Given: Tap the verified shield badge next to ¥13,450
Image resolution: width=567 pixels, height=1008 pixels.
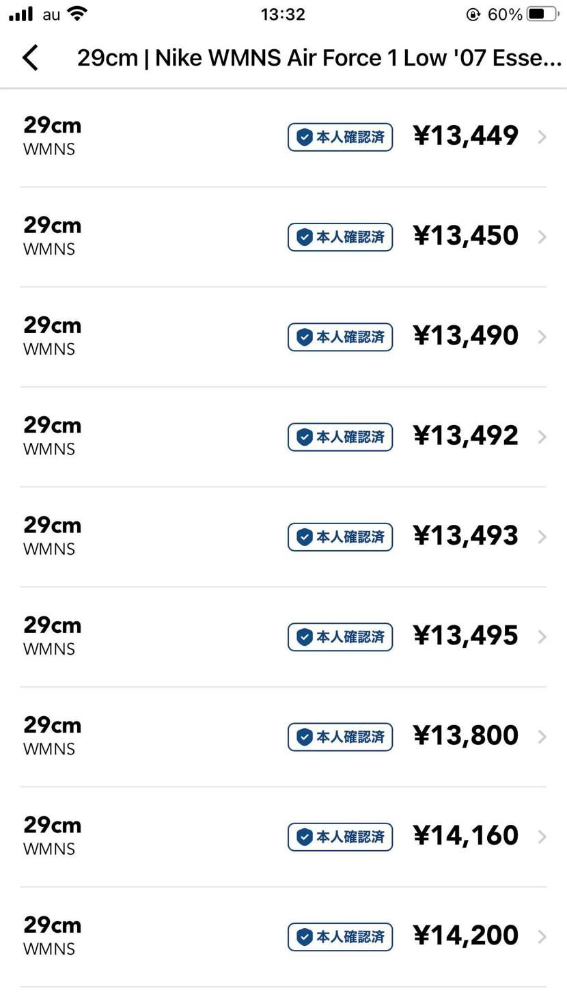Looking at the screenshot, I should [340, 237].
